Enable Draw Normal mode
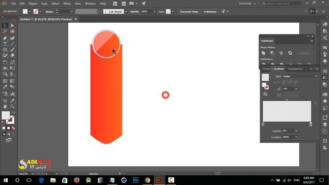This screenshot has height=185, width=329. coord(4,134)
